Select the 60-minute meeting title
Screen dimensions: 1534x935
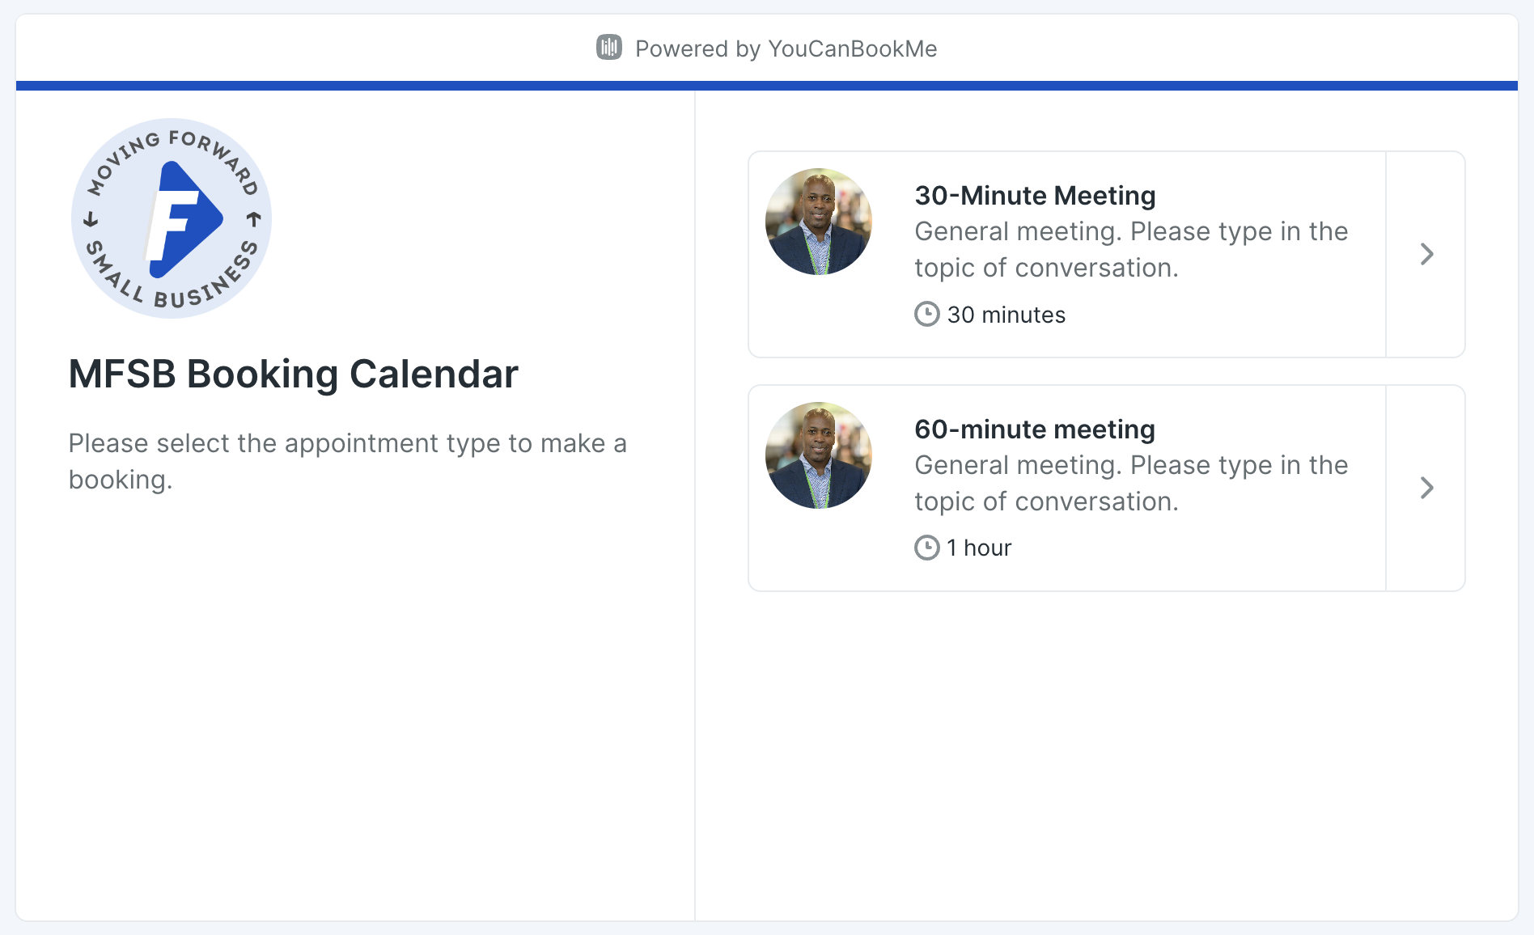click(x=1035, y=429)
